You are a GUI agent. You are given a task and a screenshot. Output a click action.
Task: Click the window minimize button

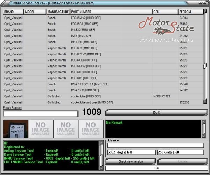(200, 3)
